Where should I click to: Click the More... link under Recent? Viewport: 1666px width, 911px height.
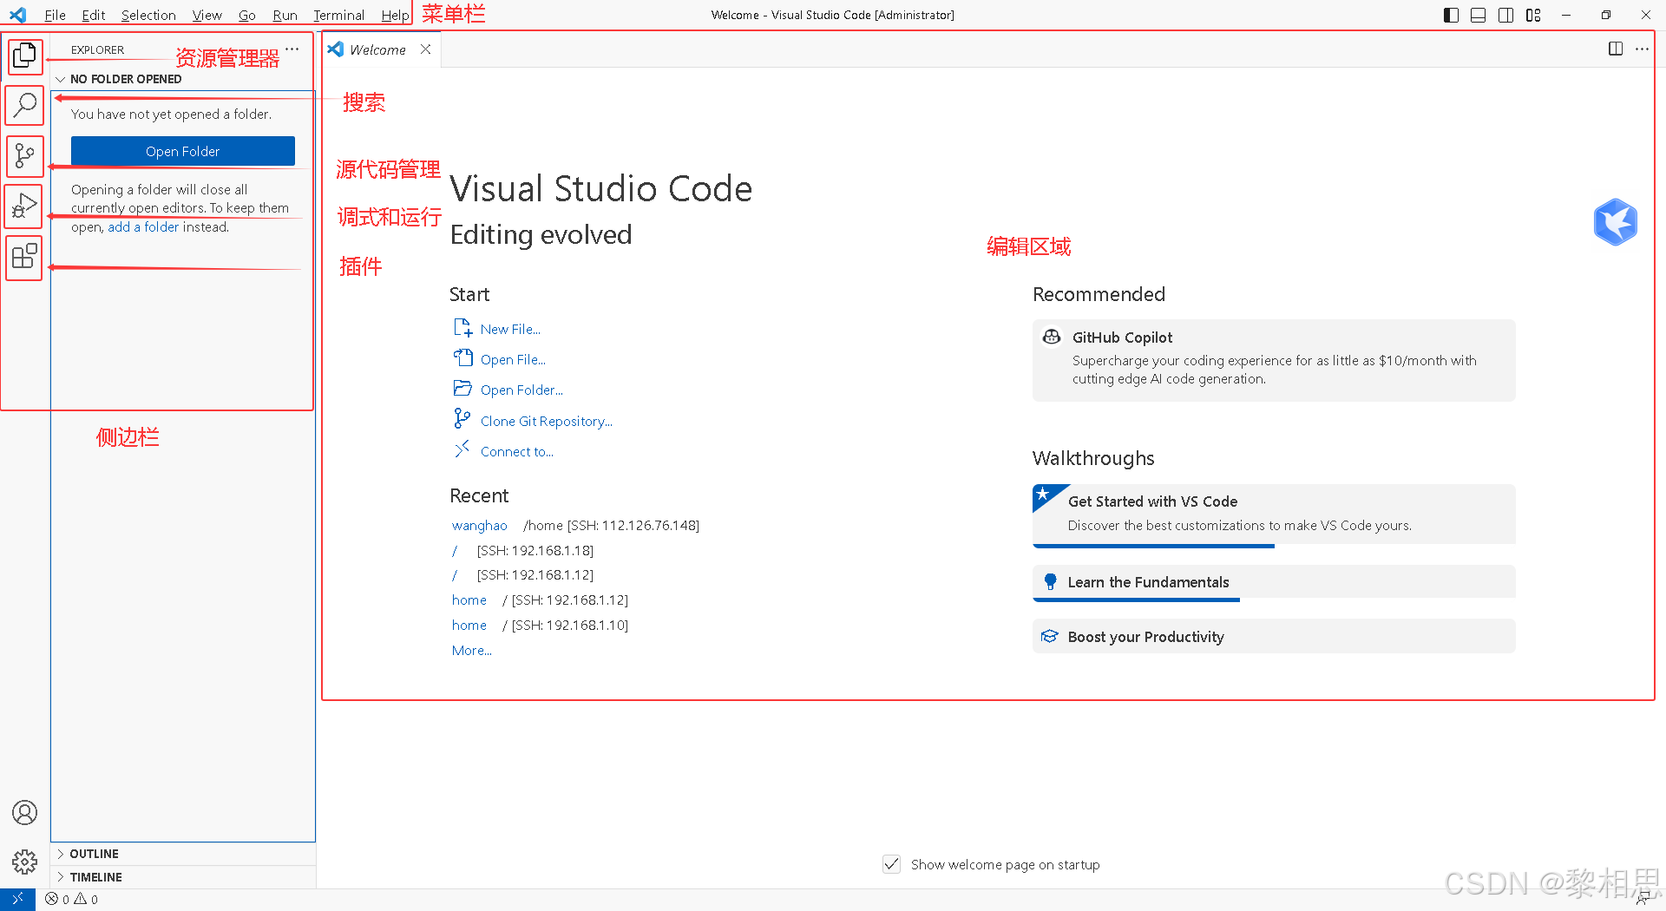[x=471, y=651]
